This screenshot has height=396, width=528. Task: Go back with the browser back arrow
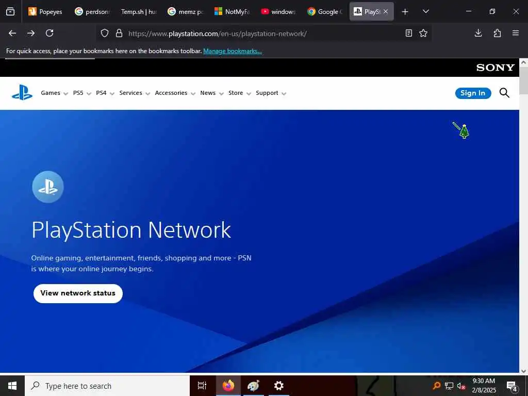coord(12,33)
